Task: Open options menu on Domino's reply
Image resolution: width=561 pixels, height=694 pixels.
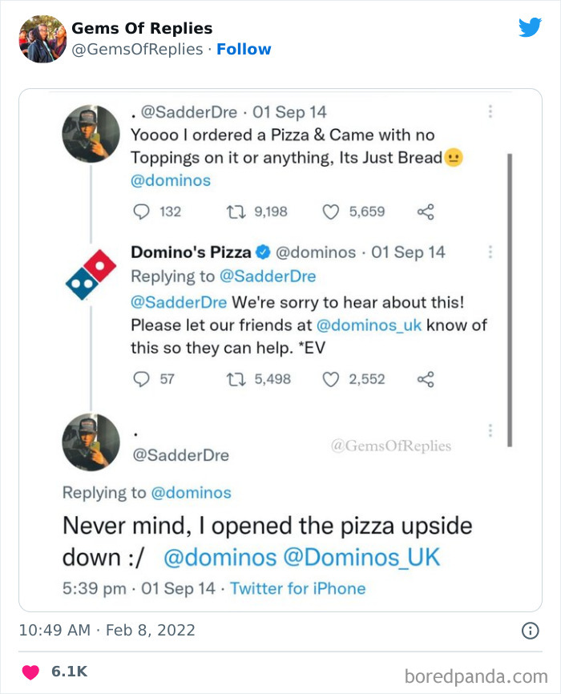Action: (490, 252)
